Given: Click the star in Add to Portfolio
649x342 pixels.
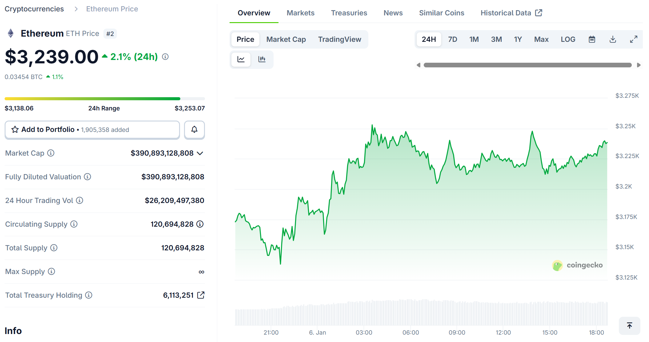Looking at the screenshot, I should coord(14,129).
